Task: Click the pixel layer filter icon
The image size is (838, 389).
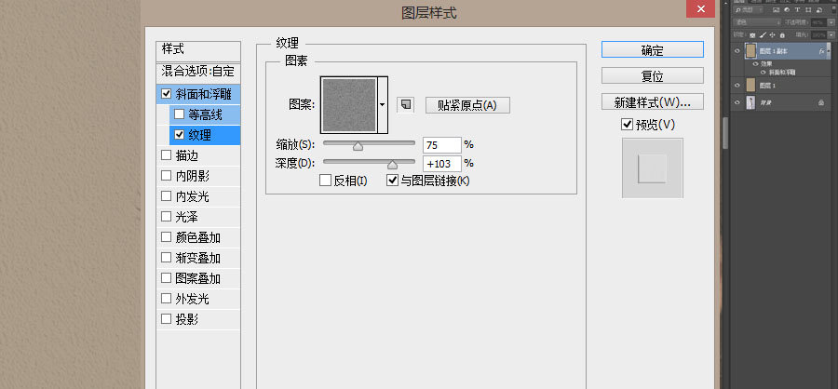Action: (776, 9)
